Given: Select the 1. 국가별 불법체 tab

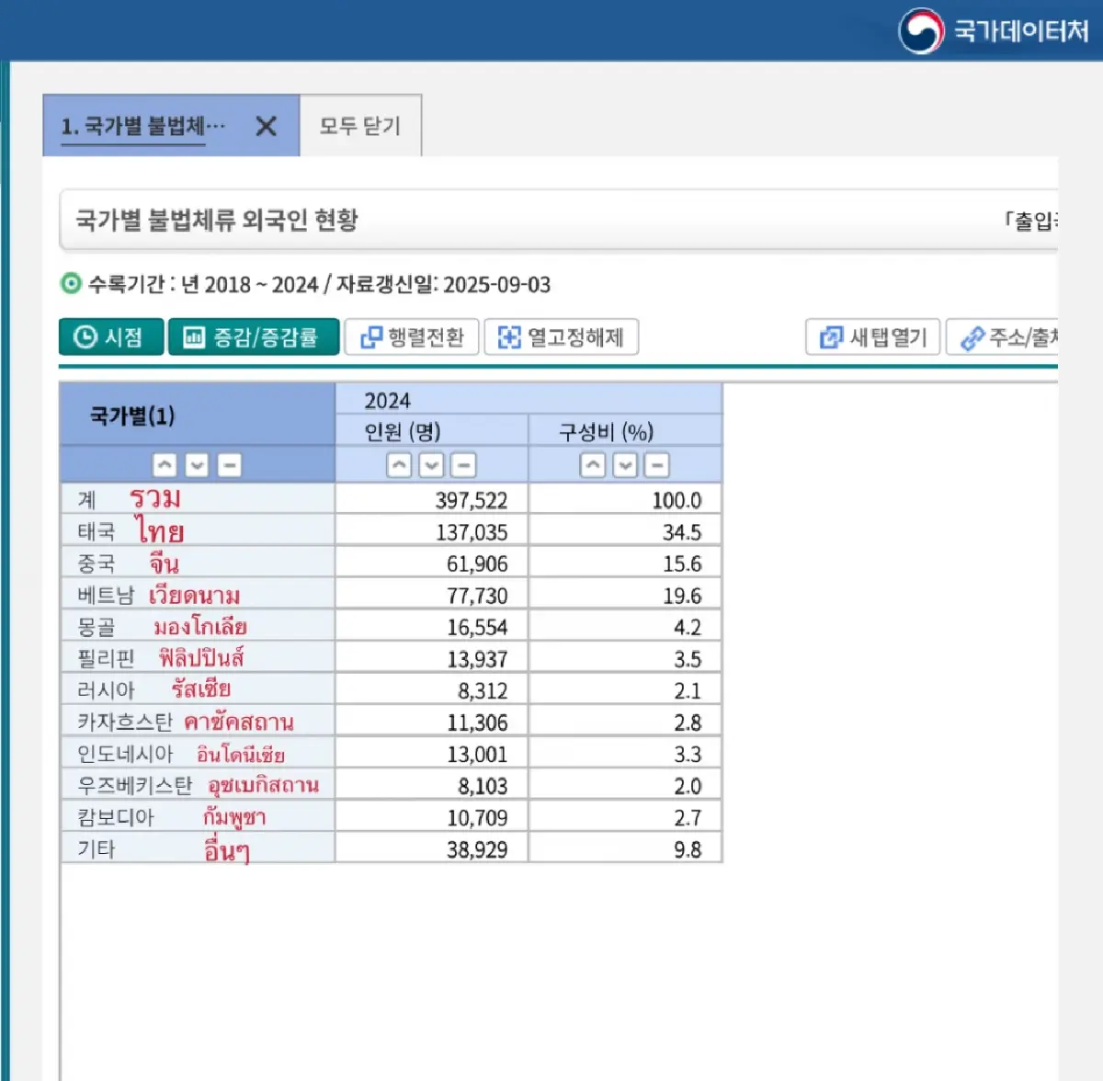Looking at the screenshot, I should [x=171, y=125].
